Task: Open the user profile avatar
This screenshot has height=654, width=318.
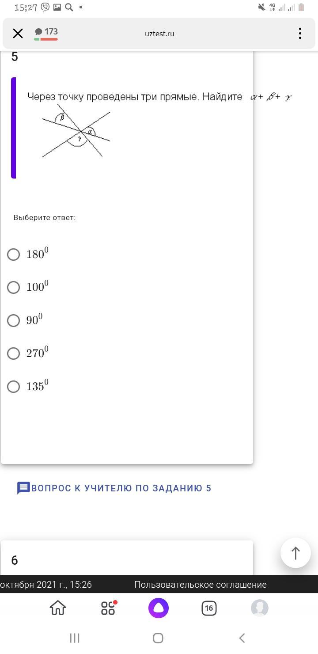Action: click(259, 608)
